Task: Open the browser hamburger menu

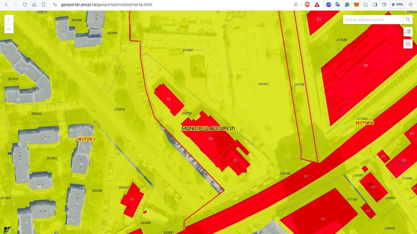Action: 411,4
